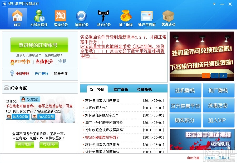
Task: Click the first 加入QQ群 button
Action: [x=18, y=117]
